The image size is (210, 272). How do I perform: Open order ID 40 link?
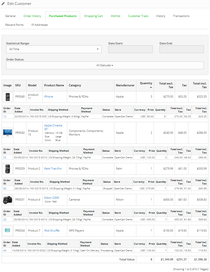pos(5,250)
